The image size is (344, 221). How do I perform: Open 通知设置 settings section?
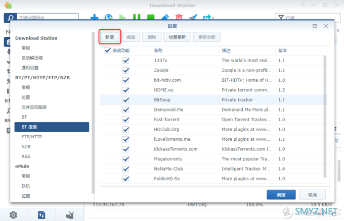30,68
